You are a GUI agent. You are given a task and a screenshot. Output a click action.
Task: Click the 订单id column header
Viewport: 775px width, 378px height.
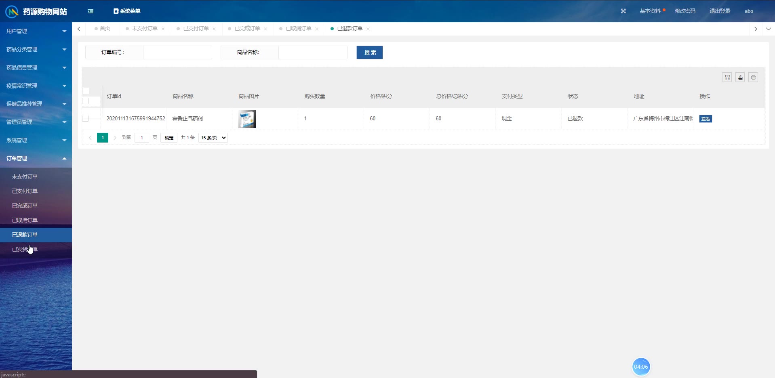[114, 96]
